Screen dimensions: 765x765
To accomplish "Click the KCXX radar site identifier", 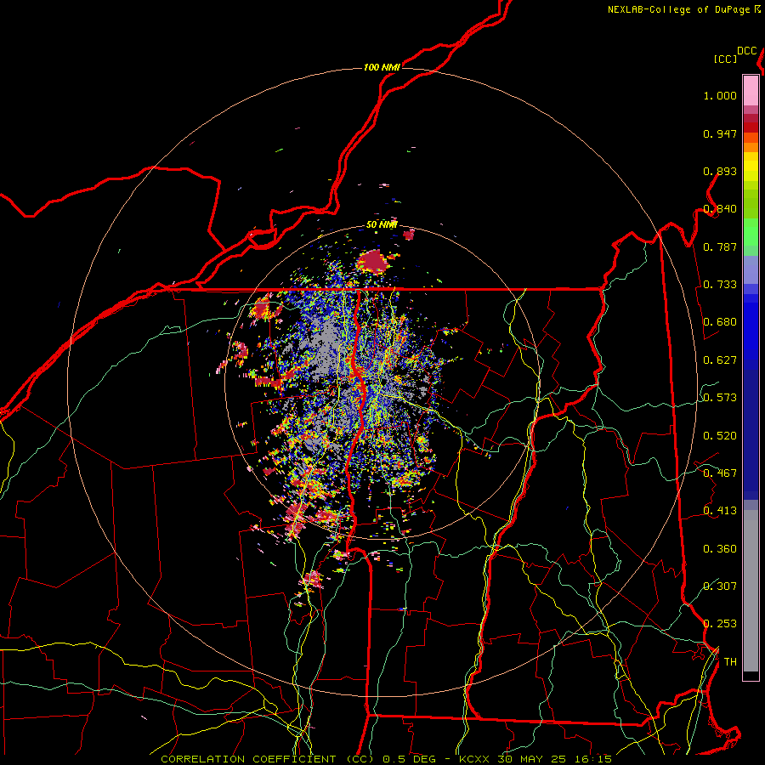I will coord(473,759).
